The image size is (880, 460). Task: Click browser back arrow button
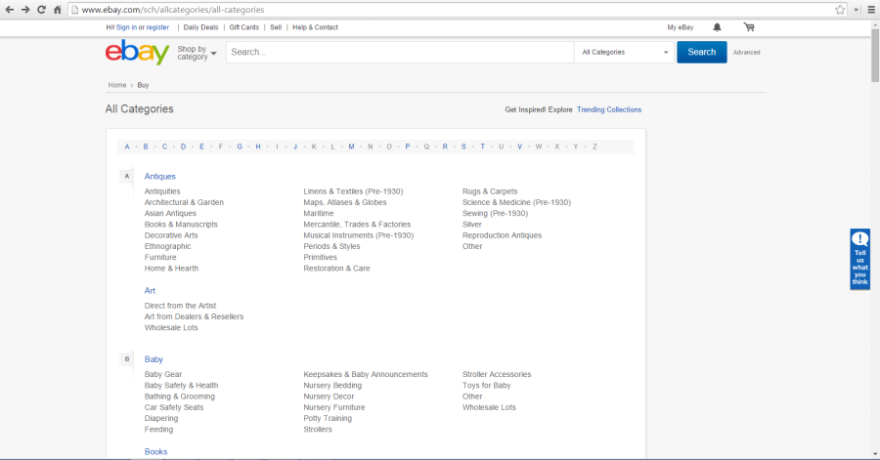(x=9, y=9)
